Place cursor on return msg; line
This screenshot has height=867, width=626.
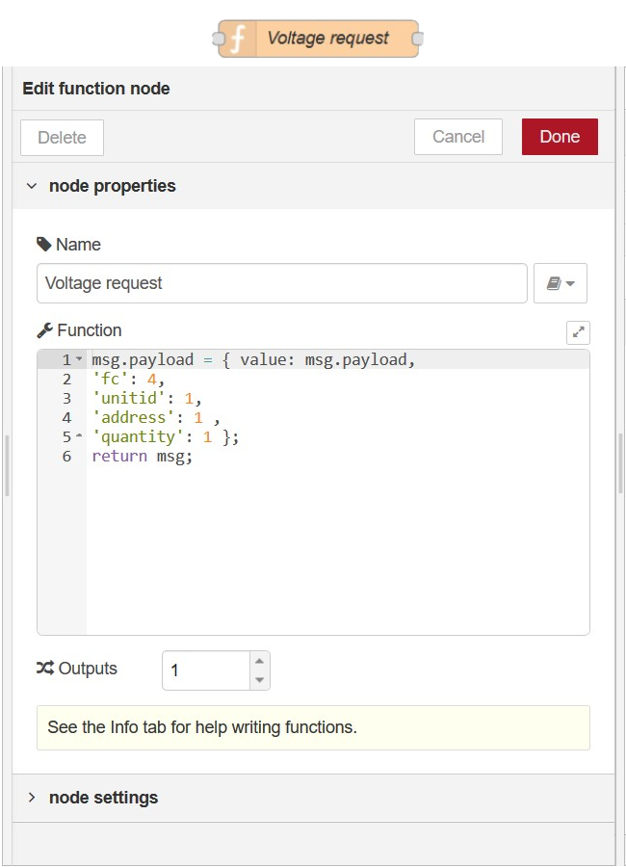(x=143, y=457)
